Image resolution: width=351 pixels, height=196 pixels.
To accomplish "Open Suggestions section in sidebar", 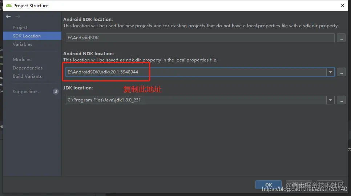I will coord(25,92).
